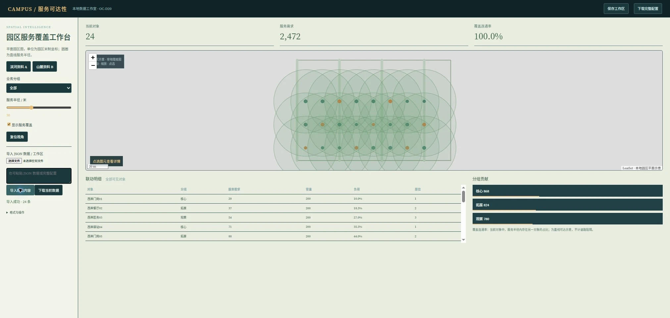Click the 观察 780 contribution bar

tap(567, 219)
